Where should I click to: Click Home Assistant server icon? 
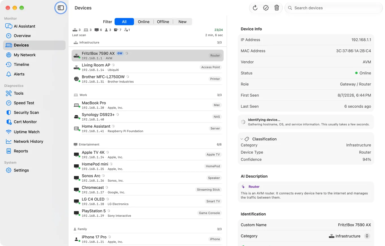coord(76,129)
